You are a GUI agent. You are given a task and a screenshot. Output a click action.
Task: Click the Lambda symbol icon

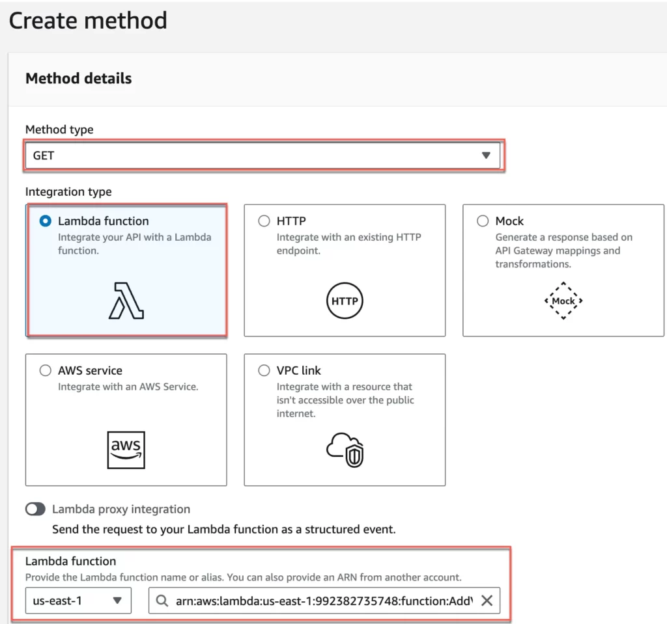(x=126, y=301)
